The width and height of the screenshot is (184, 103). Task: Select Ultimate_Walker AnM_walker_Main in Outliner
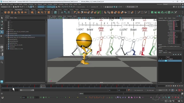click(20, 35)
